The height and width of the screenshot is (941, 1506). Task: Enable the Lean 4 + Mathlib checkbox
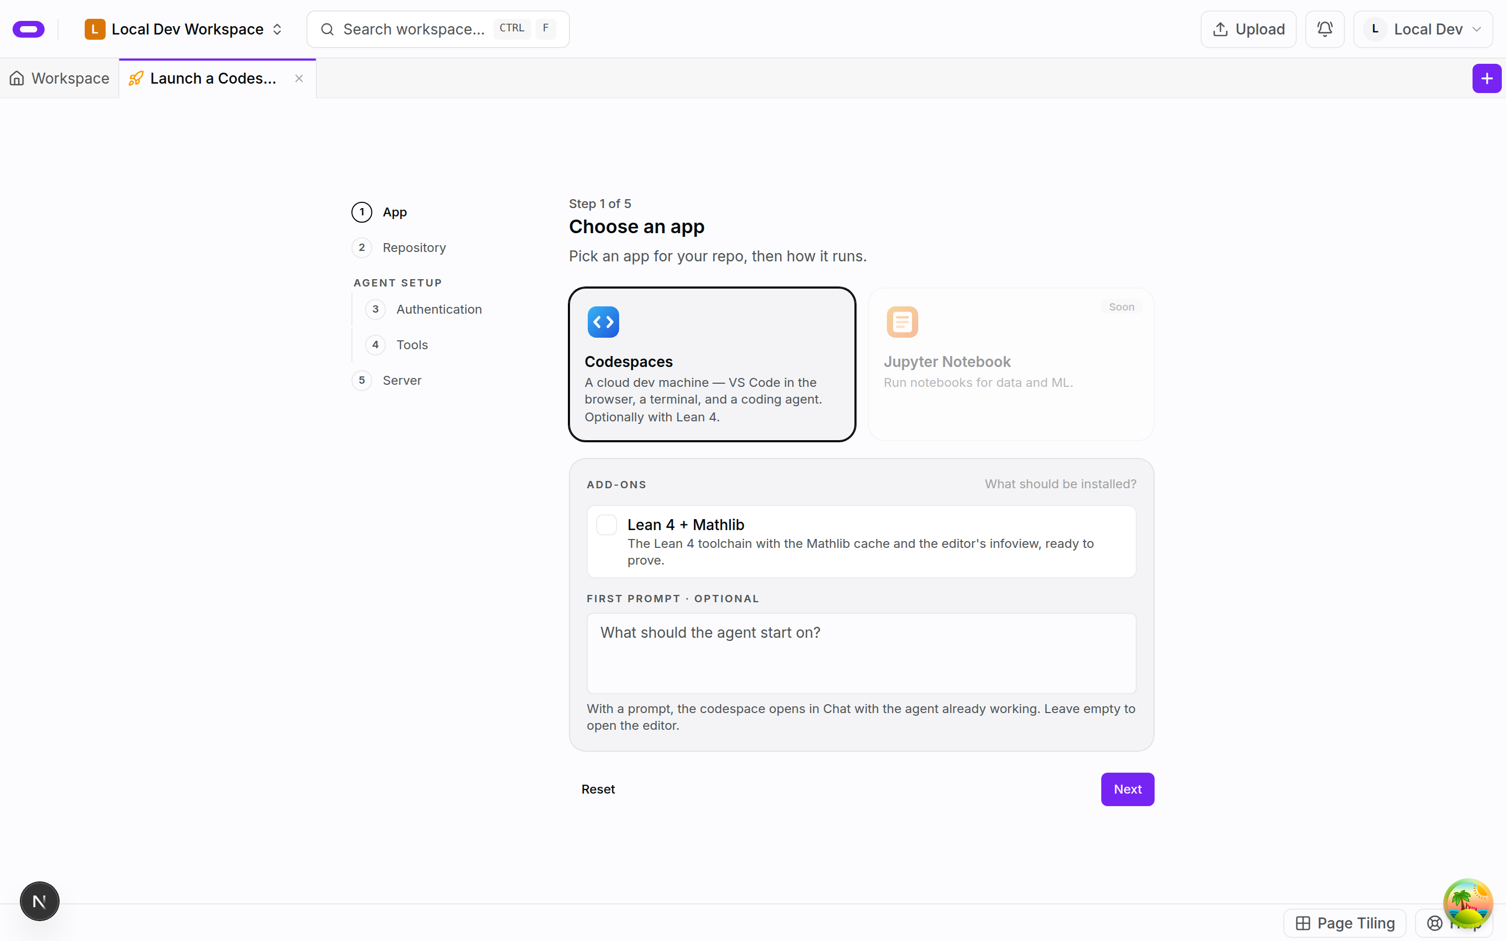[x=606, y=525]
